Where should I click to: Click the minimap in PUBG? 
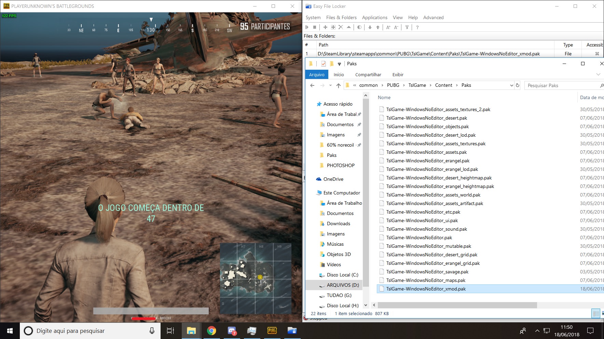(x=256, y=279)
